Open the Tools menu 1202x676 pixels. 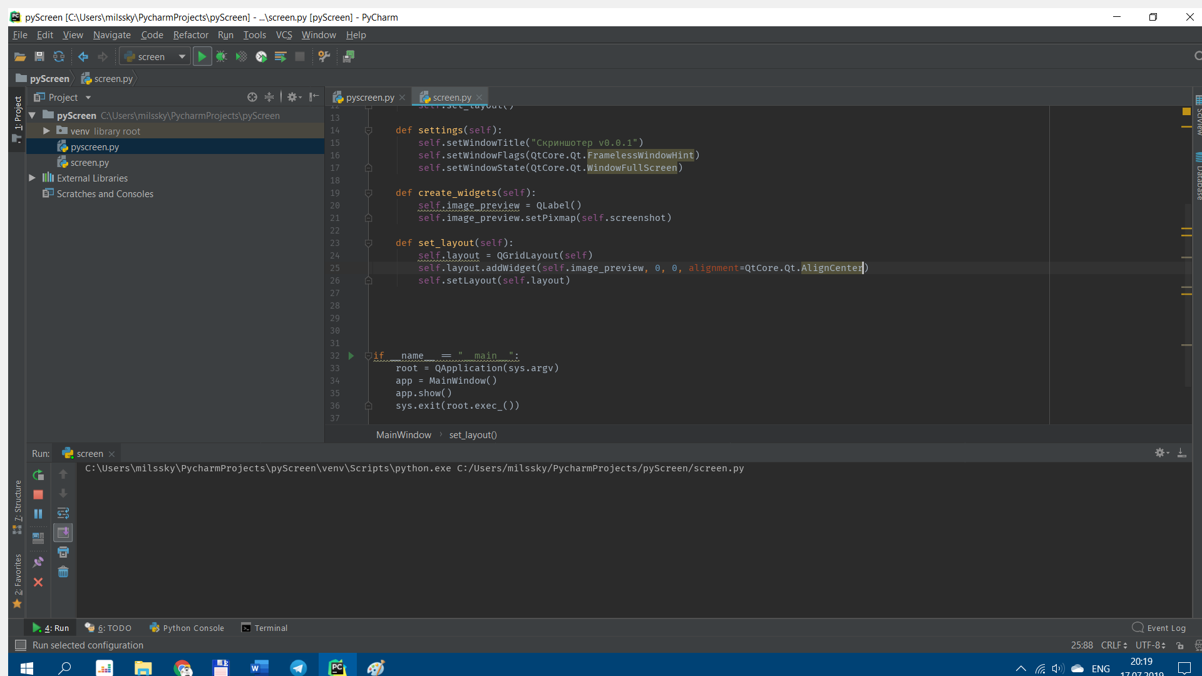click(255, 35)
